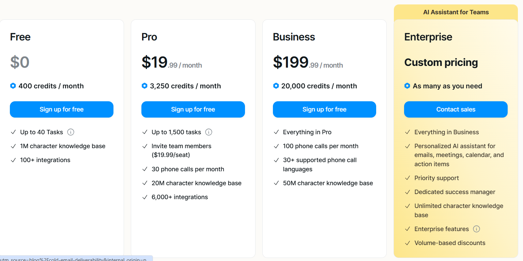Click the checkmark beside Priority support

pyautogui.click(x=407, y=178)
